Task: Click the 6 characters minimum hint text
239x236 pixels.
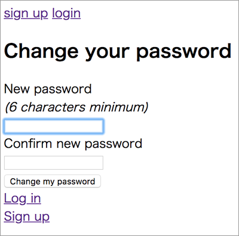Action: (x=76, y=107)
